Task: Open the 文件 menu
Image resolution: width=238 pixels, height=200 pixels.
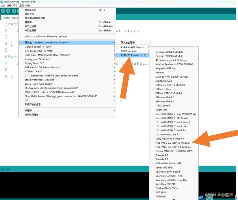Action: point(3,6)
